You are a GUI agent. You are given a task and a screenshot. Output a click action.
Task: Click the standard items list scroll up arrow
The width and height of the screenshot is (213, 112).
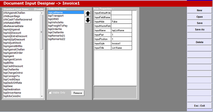(x=42, y=13)
